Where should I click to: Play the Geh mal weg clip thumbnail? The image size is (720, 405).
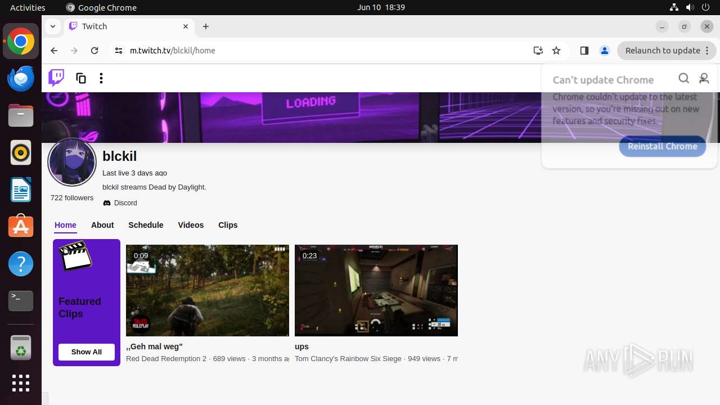coord(208,290)
